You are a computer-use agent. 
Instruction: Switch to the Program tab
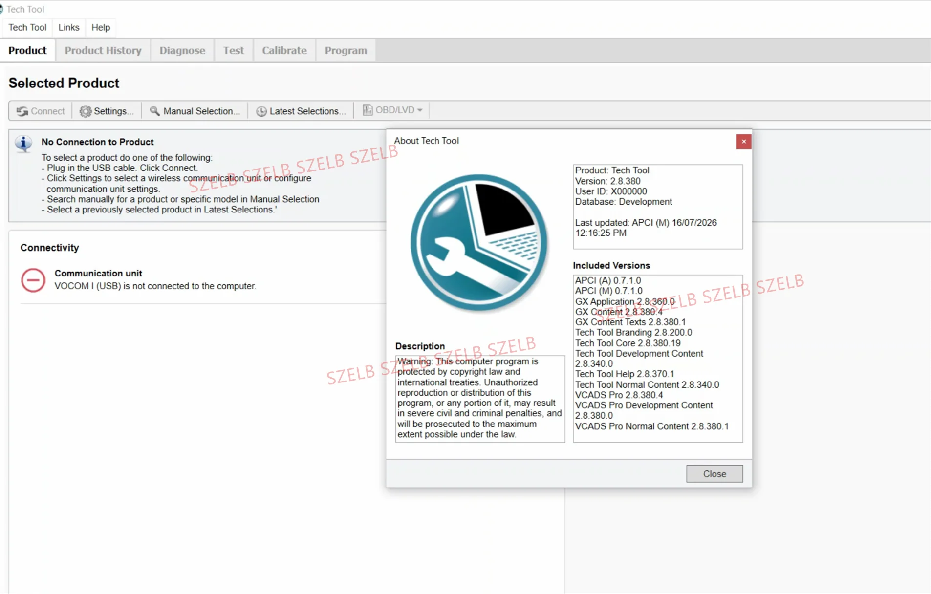(346, 50)
